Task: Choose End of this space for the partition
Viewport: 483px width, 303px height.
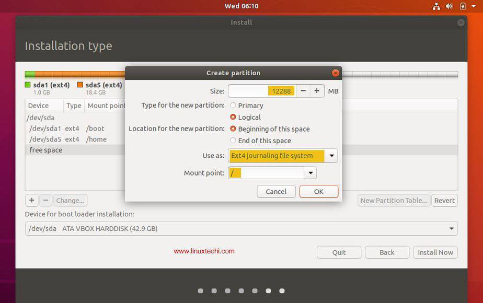Action: [x=233, y=141]
